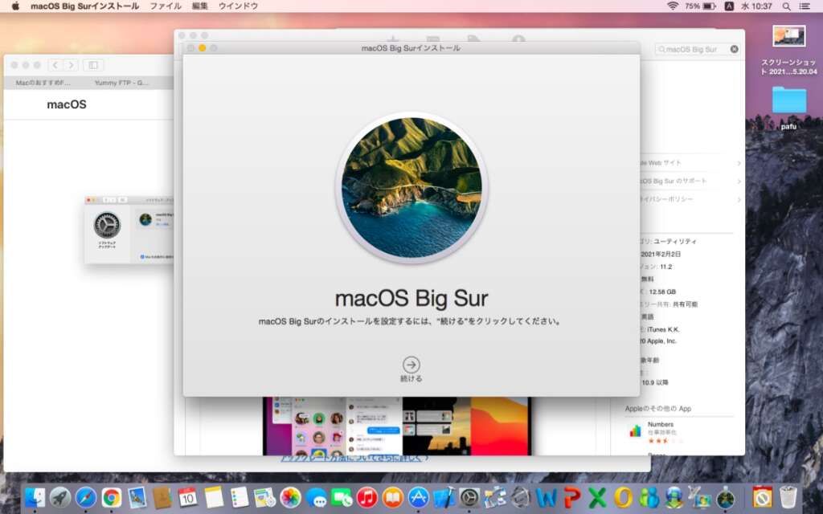Open the プライバシーポリシー row chevron
823x514 pixels.
739,199
